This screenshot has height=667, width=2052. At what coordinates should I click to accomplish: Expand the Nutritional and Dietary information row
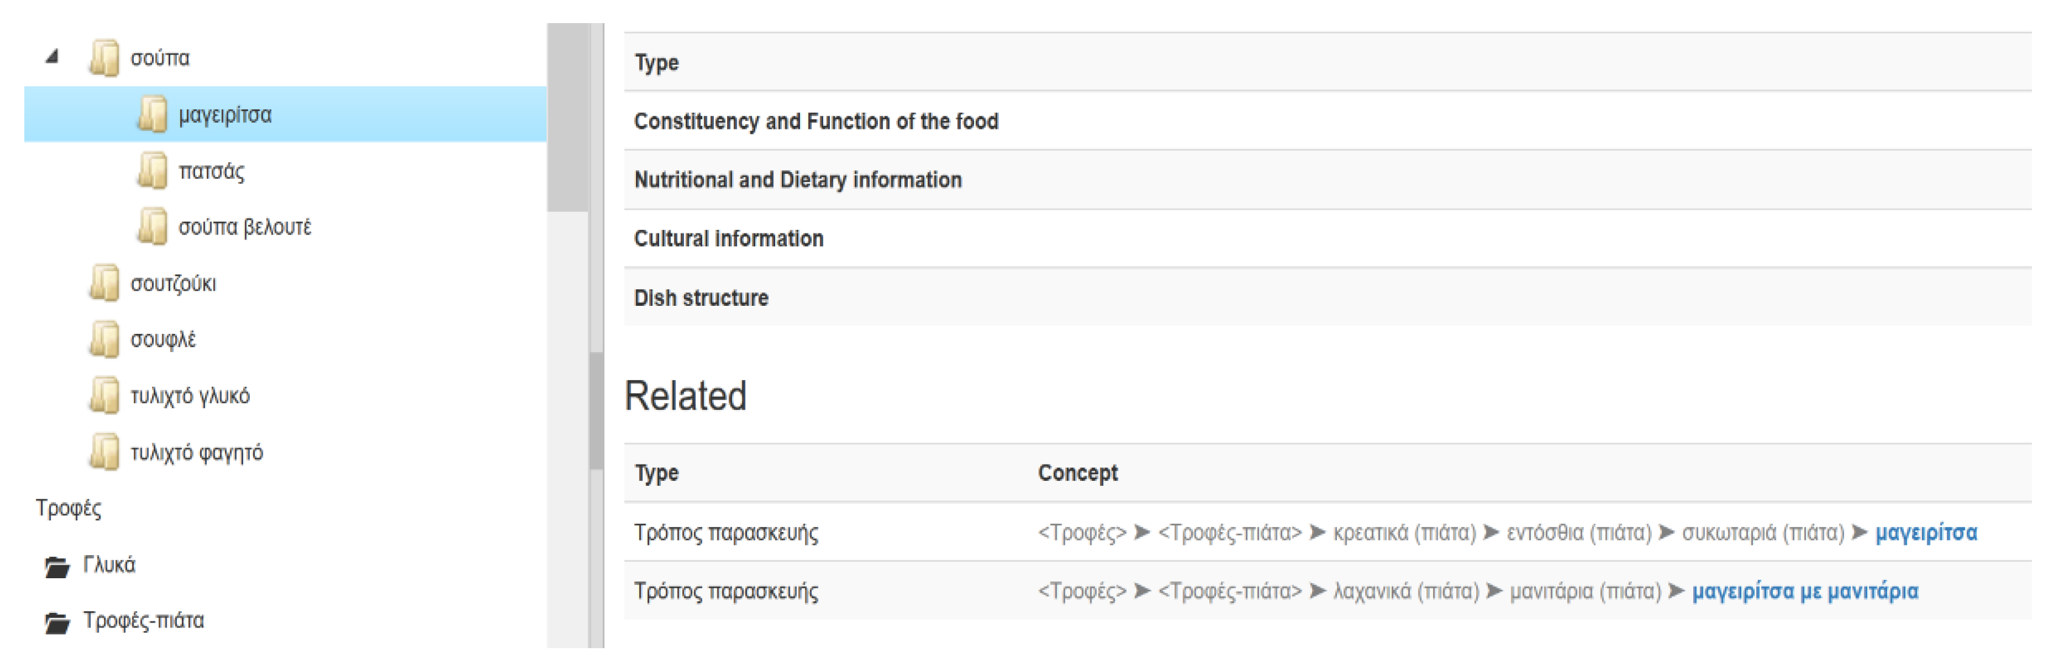pos(797,180)
